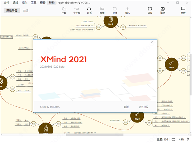Click the 主题: 106 topic count

tap(162, 139)
